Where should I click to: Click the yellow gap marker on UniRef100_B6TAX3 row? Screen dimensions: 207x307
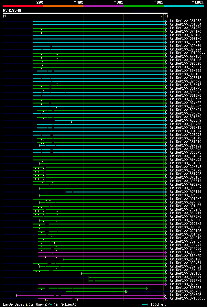pos(43,90)
